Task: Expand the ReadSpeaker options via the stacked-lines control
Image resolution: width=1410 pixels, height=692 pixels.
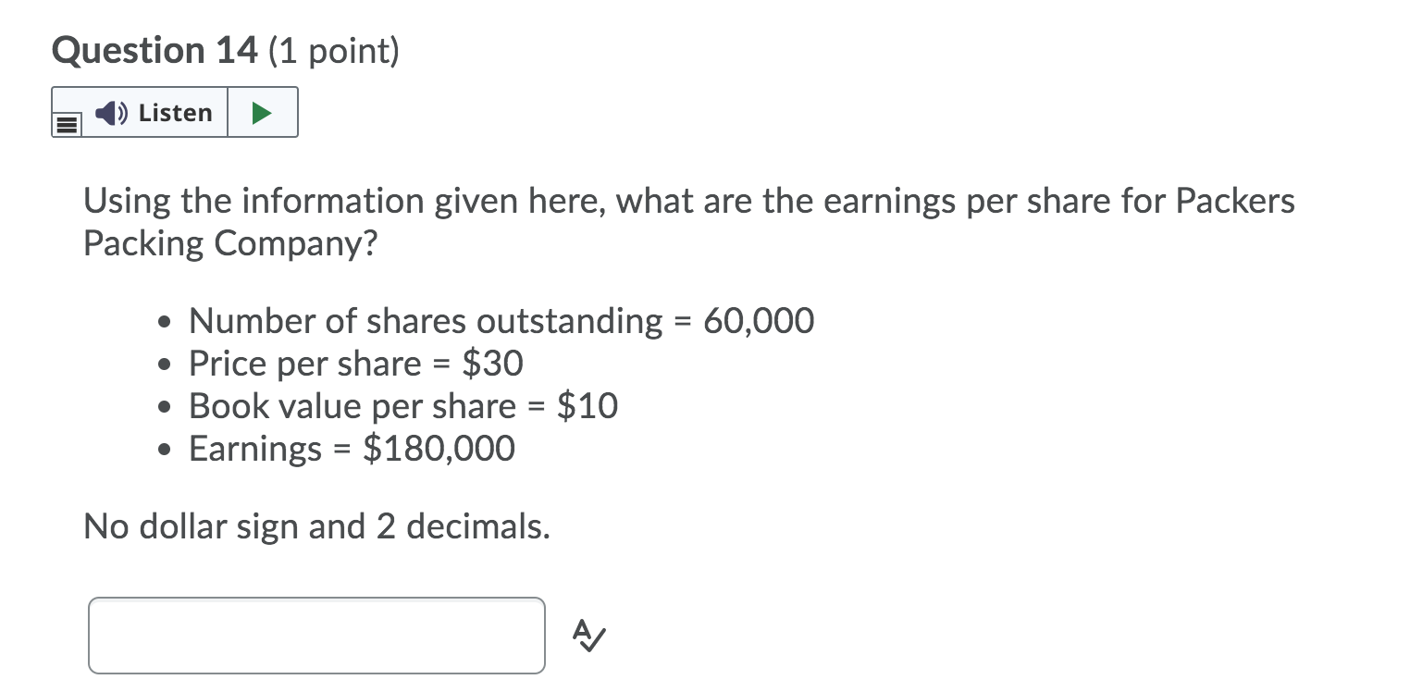Action: pyautogui.click(x=65, y=123)
